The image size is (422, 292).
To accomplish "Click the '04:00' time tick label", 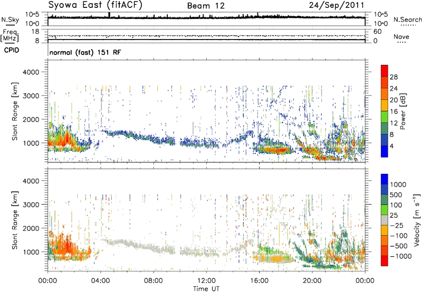I will 101,281.
